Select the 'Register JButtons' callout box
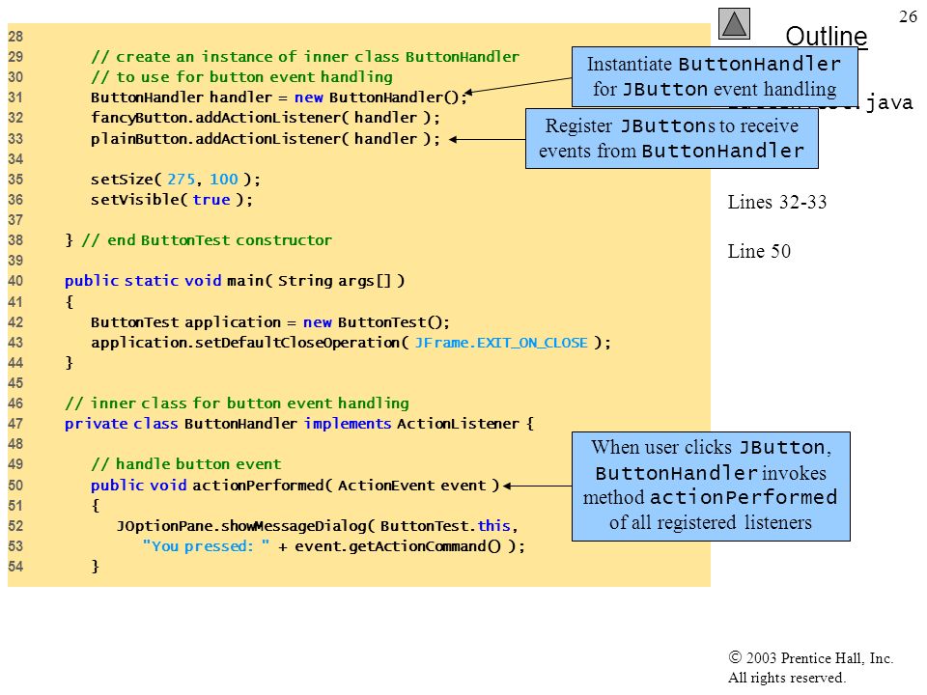 click(x=672, y=138)
